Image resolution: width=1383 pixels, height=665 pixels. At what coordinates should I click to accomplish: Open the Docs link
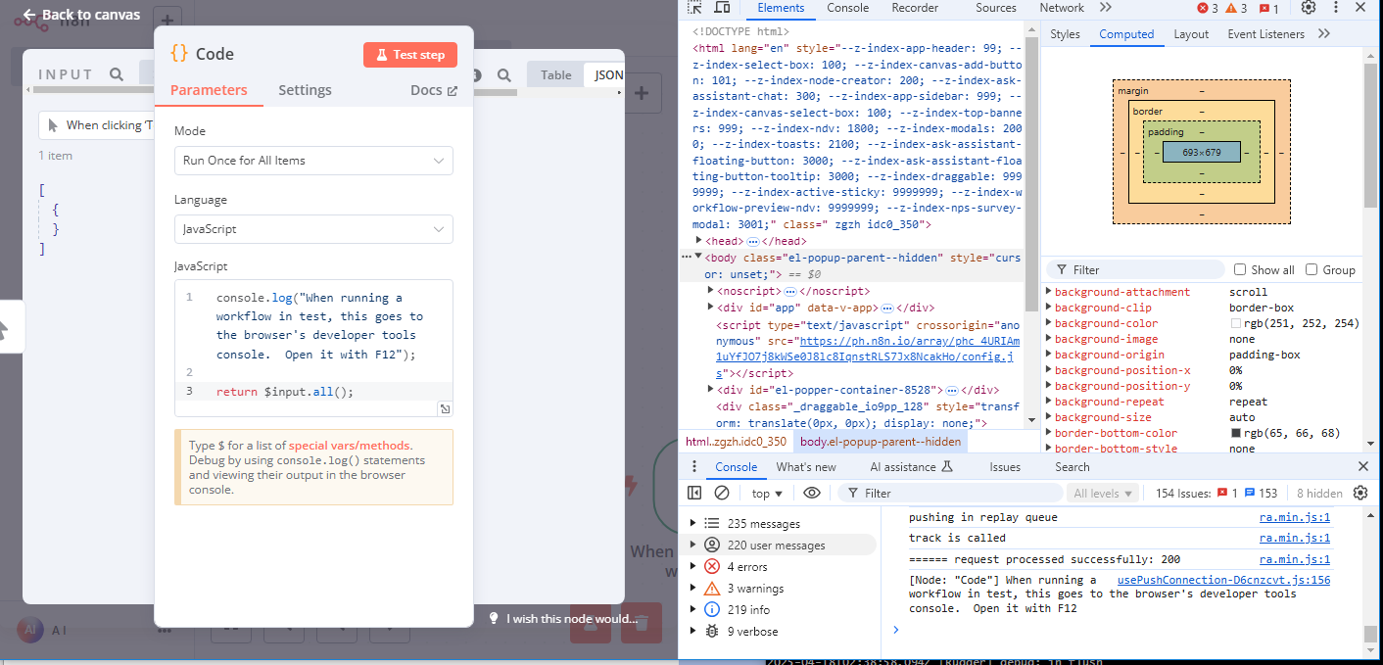tap(433, 90)
